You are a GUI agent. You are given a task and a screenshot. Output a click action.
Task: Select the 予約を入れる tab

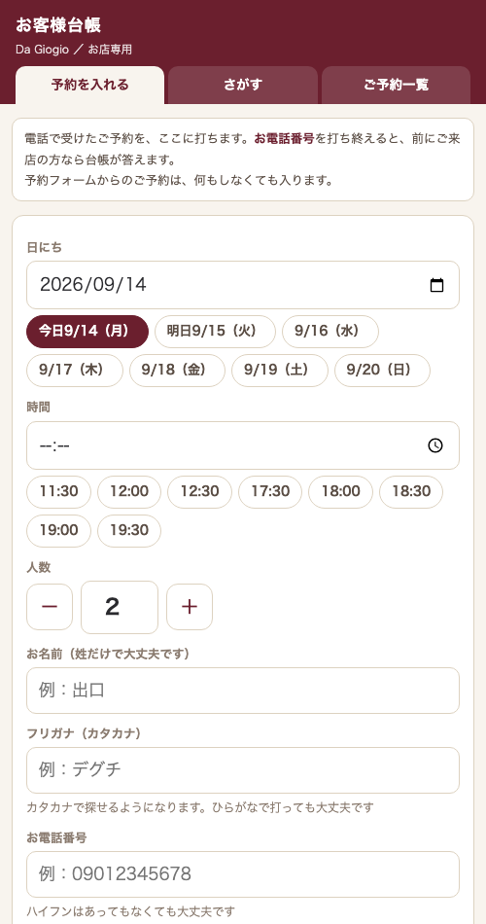[89, 85]
